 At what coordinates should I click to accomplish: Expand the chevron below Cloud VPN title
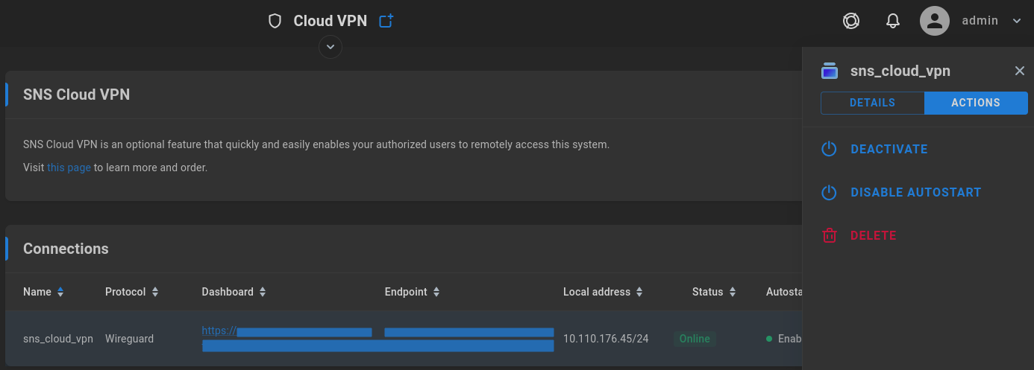coord(330,47)
